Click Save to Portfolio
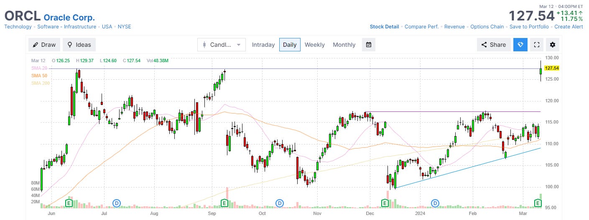The width and height of the screenshot is (589, 220). pos(529,27)
